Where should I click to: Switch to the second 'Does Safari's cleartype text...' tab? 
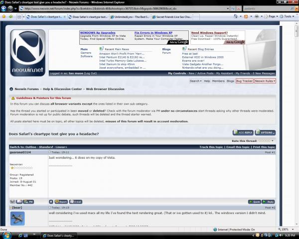click(x=88, y=17)
